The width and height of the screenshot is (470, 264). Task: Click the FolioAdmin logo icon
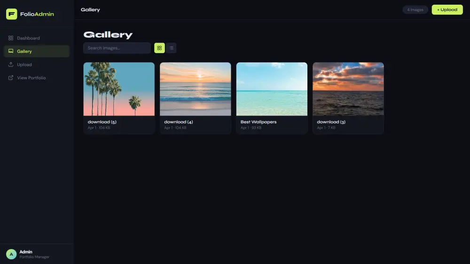[11, 14]
